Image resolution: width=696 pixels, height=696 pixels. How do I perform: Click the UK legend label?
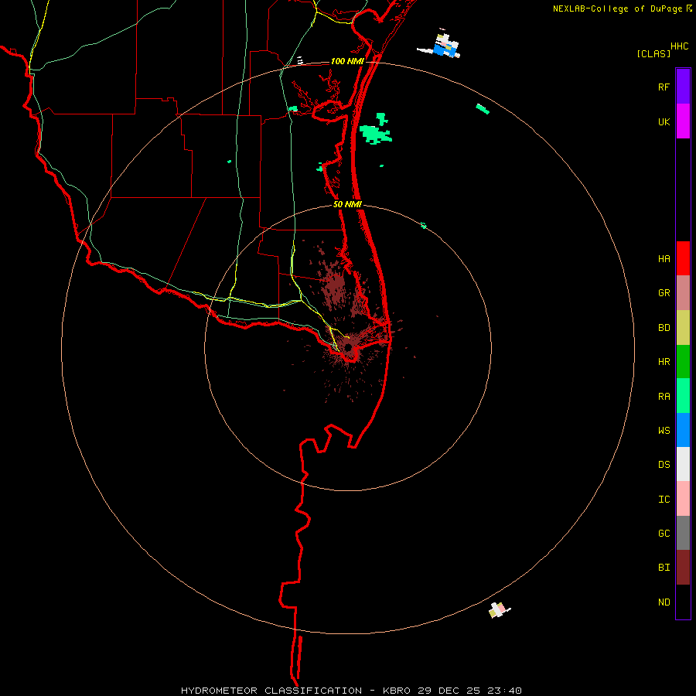(664, 121)
